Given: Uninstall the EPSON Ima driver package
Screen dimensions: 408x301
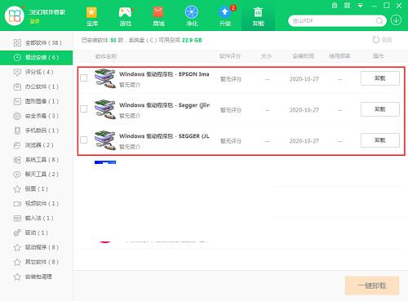Looking at the screenshot, I should (x=380, y=78).
